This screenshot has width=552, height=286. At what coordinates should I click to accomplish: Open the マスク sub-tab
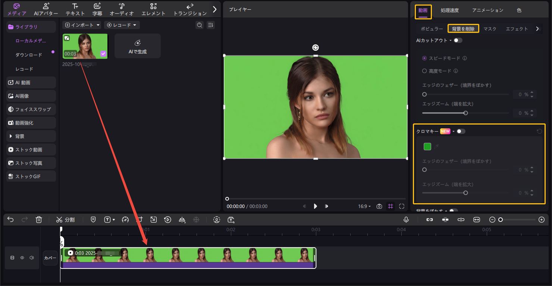(490, 29)
